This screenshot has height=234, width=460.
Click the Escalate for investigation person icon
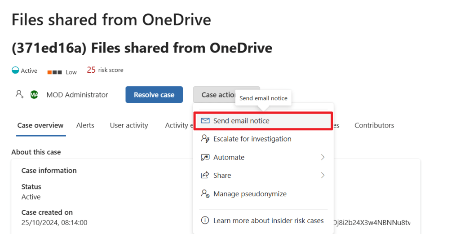[x=205, y=139]
